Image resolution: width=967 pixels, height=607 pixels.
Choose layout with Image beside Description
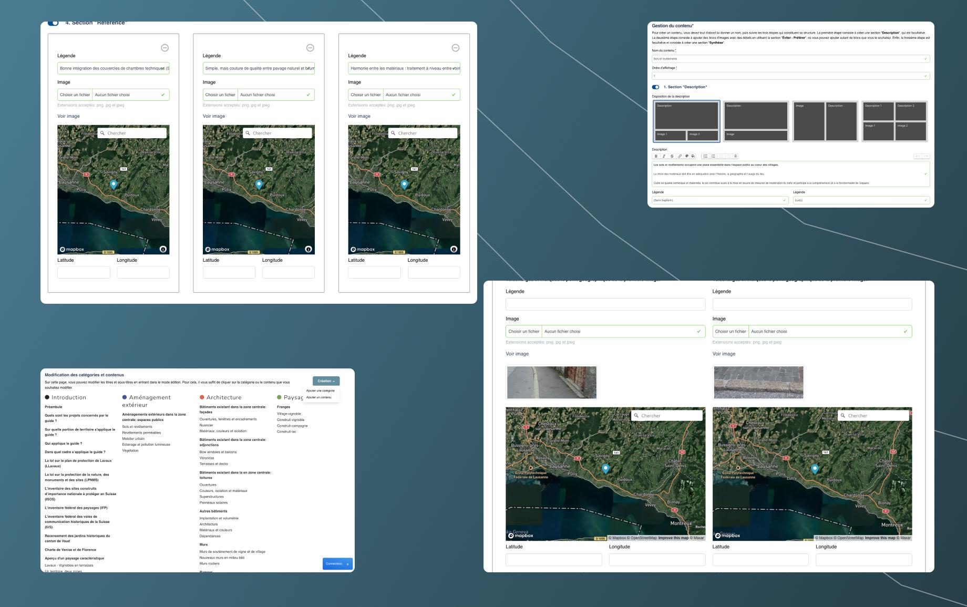825,121
